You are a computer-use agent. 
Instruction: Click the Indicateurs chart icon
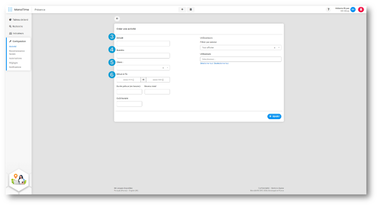point(10,33)
